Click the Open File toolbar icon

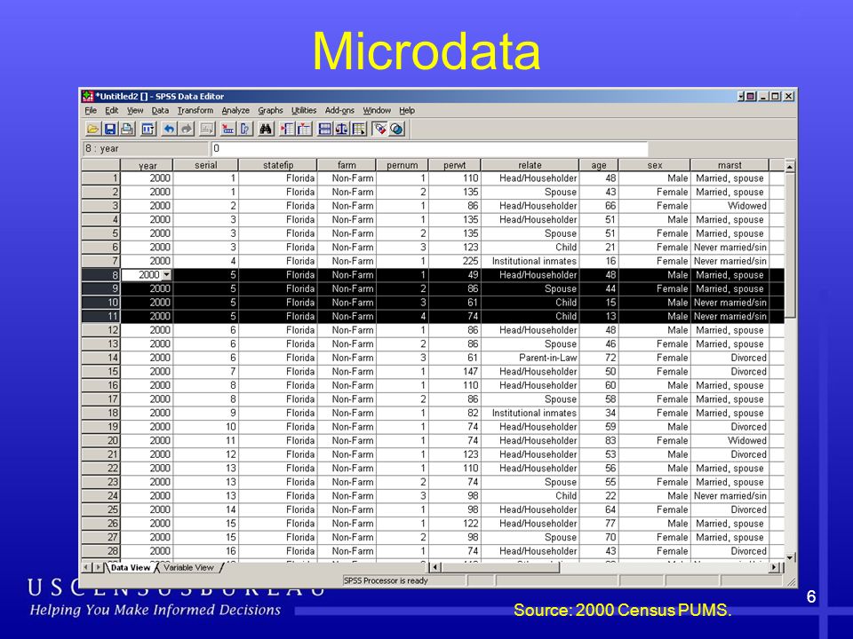pos(92,129)
